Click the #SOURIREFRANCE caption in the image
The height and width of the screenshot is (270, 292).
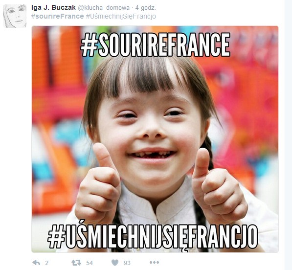click(156, 45)
